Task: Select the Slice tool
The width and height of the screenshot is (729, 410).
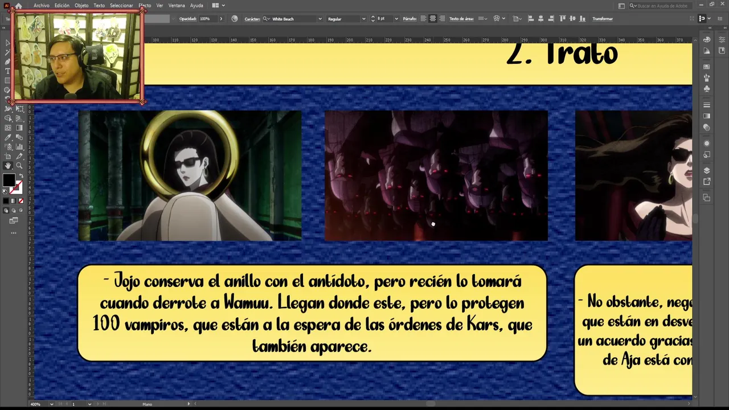Action: tap(19, 156)
